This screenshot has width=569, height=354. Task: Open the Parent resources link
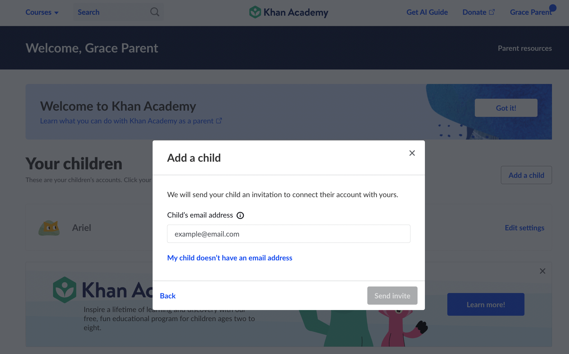[x=525, y=48]
